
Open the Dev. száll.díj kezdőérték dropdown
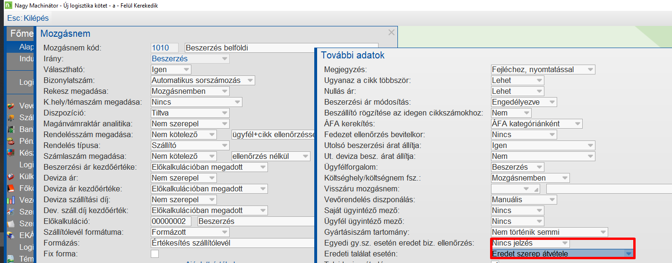pyautogui.click(x=209, y=210)
